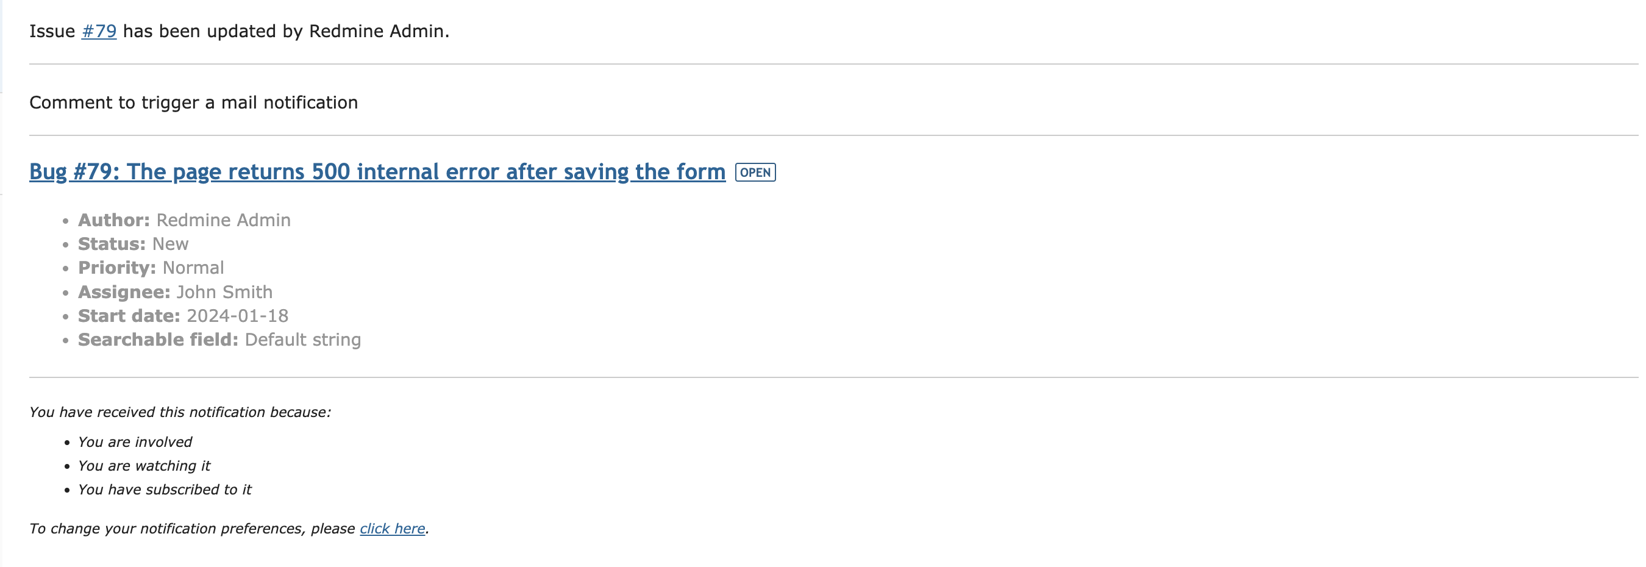Click 'You have received this notification because' text
Screen dimensions: 1646x567
[180, 412]
